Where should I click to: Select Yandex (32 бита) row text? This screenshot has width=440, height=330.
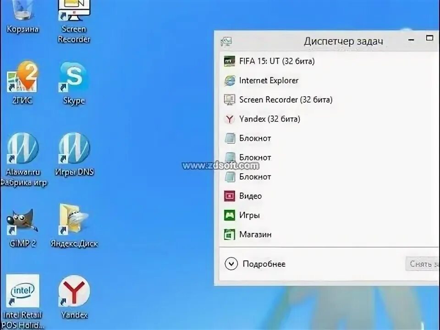[269, 119]
